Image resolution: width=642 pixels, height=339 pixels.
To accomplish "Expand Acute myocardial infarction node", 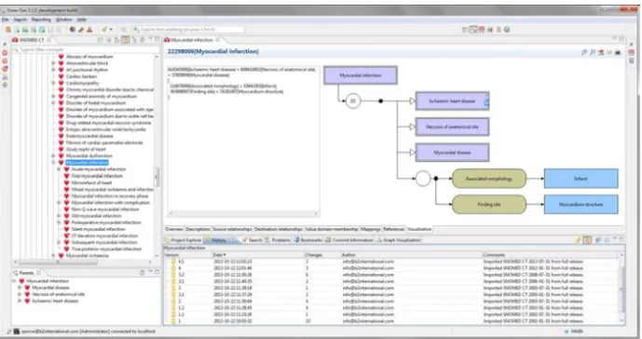I will (x=59, y=169).
